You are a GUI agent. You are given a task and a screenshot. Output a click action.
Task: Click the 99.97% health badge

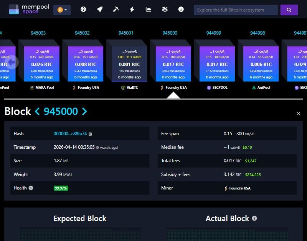tap(61, 188)
